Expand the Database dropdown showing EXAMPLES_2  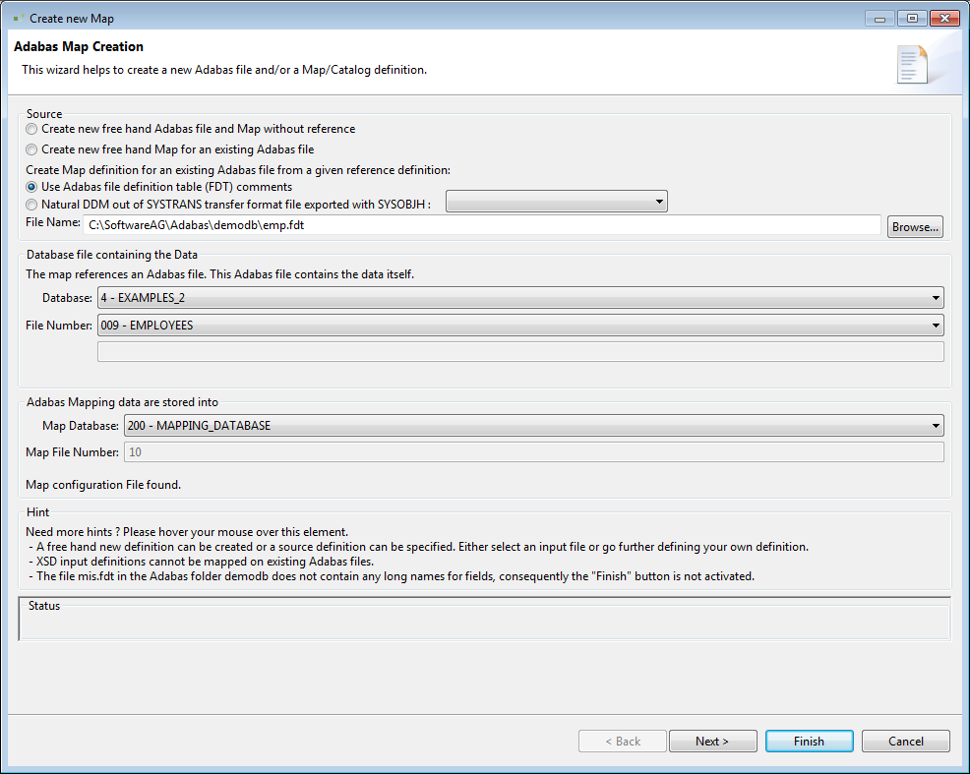(x=520, y=297)
